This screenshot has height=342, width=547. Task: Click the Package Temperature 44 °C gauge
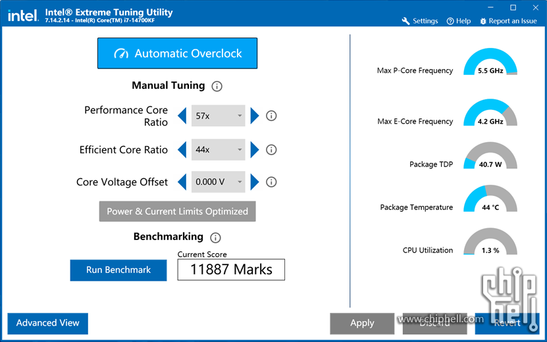point(490,199)
